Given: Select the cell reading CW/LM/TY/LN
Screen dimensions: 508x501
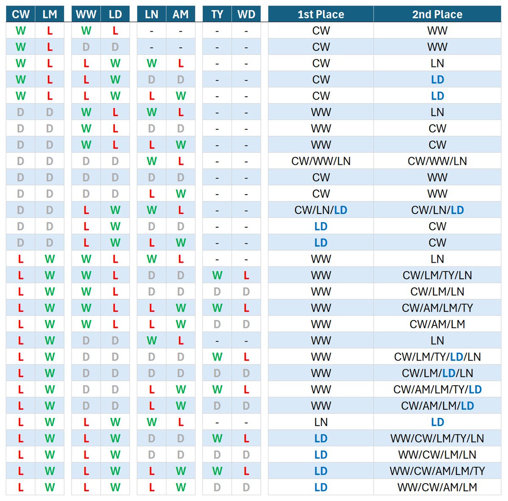Looking at the screenshot, I should [437, 276].
